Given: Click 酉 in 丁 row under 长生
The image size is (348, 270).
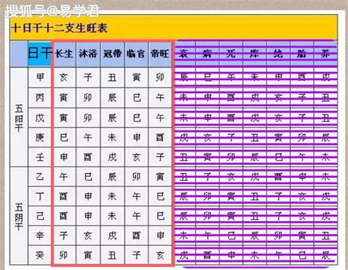Looking at the screenshot, I should (x=64, y=196).
